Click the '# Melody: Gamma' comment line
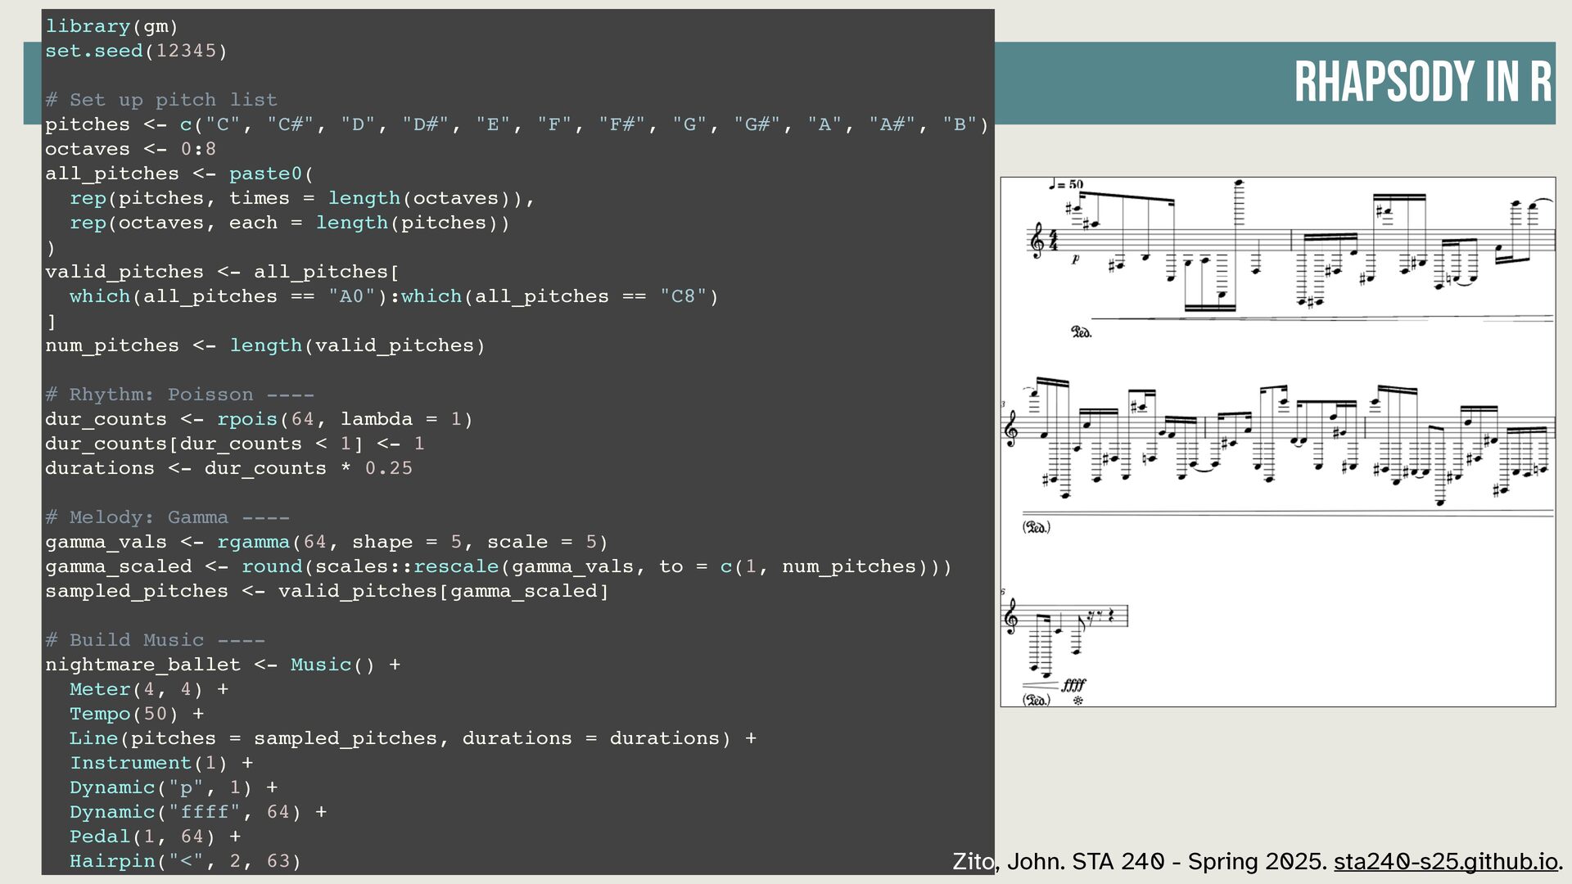 (x=167, y=517)
